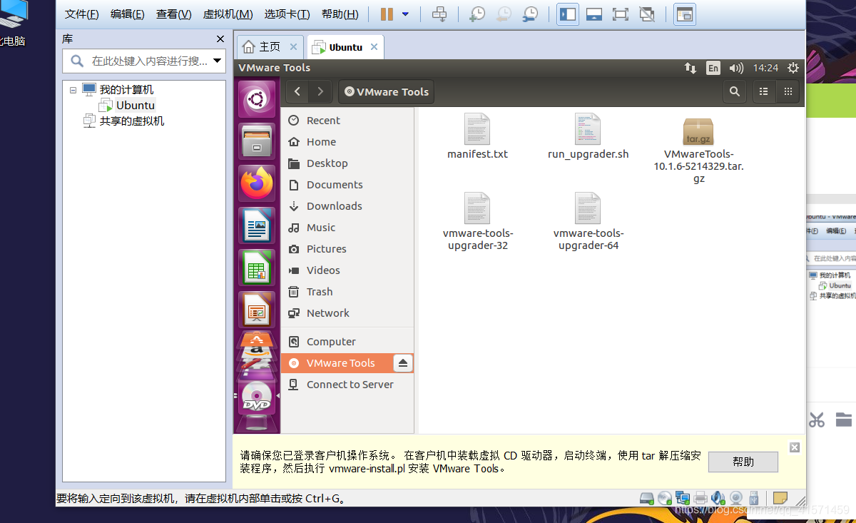
Task: Open the 选项卡(T) menu
Action: pyautogui.click(x=287, y=14)
